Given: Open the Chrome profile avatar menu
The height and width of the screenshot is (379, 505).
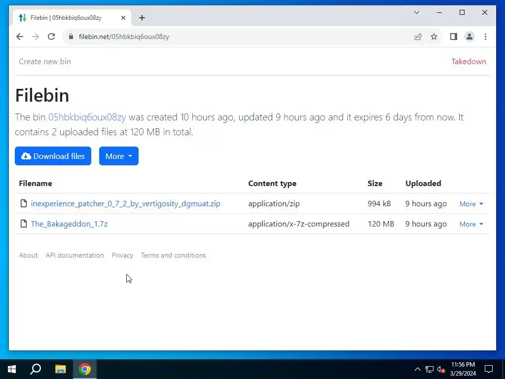Looking at the screenshot, I should point(469,37).
